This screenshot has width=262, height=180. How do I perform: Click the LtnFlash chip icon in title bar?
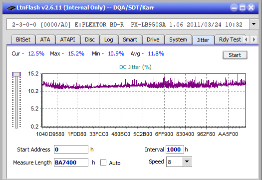(x=11, y=8)
